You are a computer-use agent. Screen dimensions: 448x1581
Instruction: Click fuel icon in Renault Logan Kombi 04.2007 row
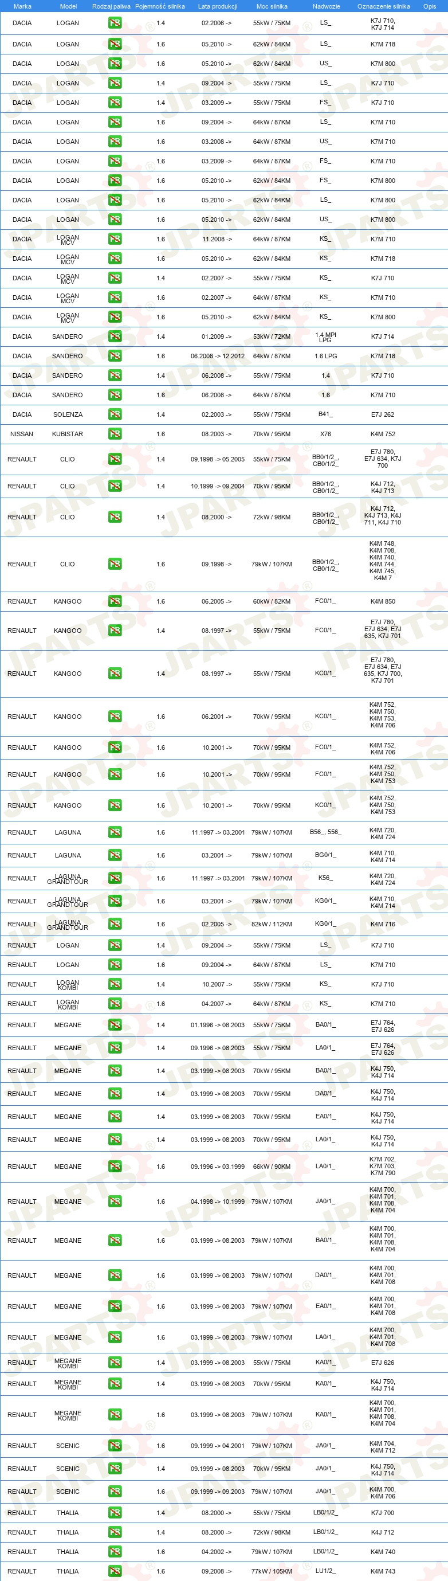click(x=115, y=1004)
